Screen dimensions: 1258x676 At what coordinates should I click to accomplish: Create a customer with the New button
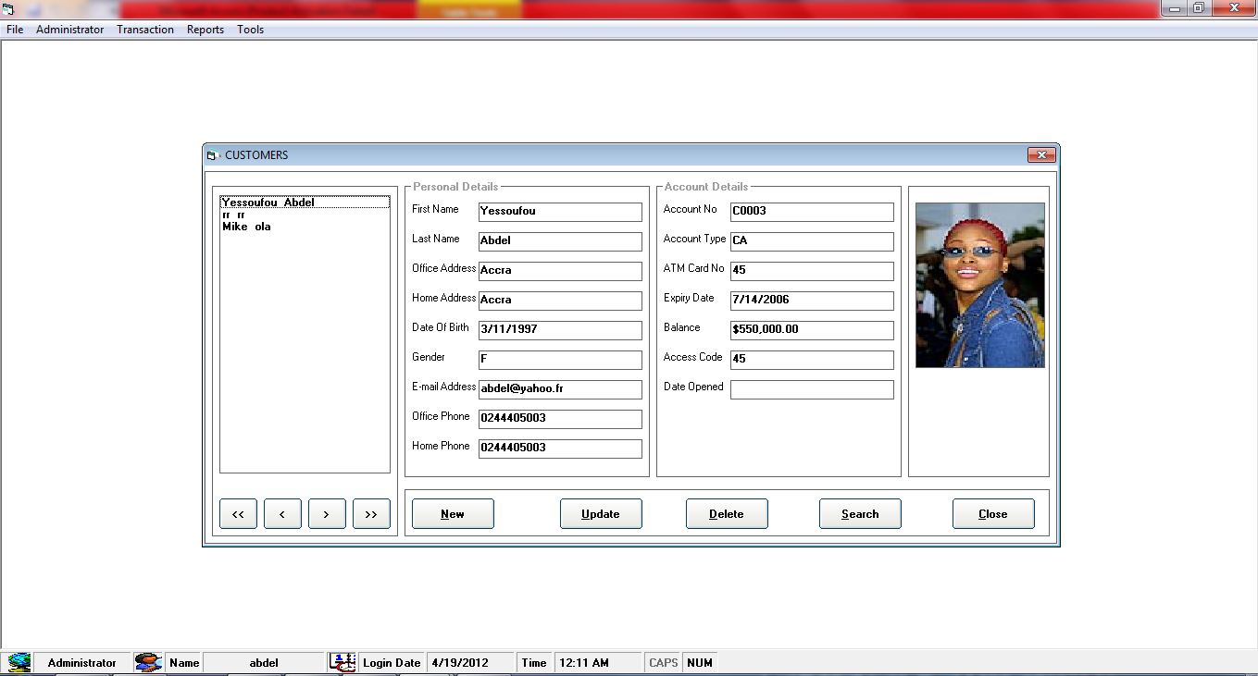click(453, 513)
